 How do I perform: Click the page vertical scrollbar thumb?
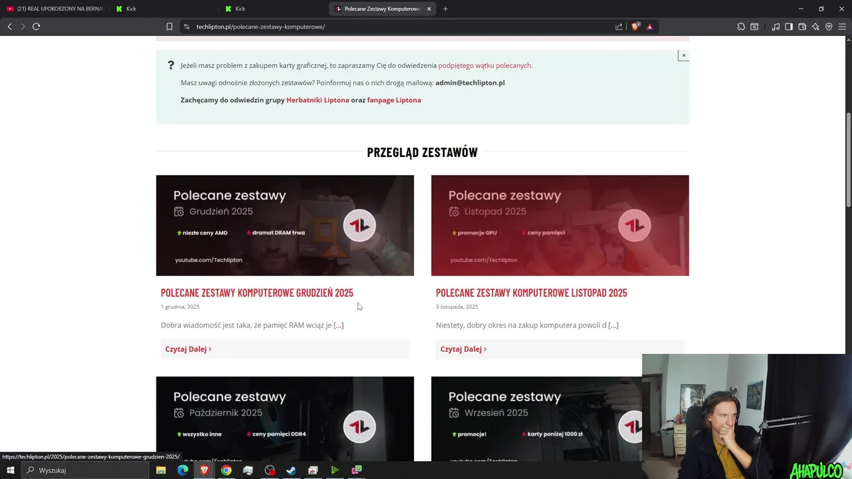click(x=848, y=160)
